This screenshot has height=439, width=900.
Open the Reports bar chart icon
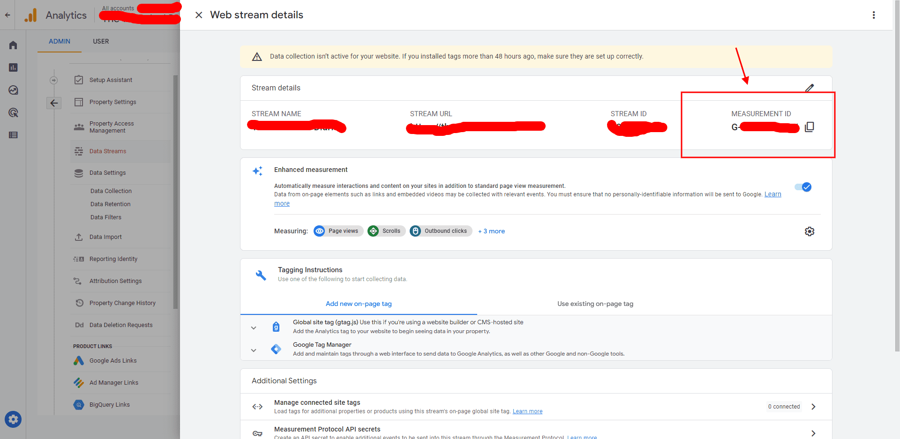point(13,67)
